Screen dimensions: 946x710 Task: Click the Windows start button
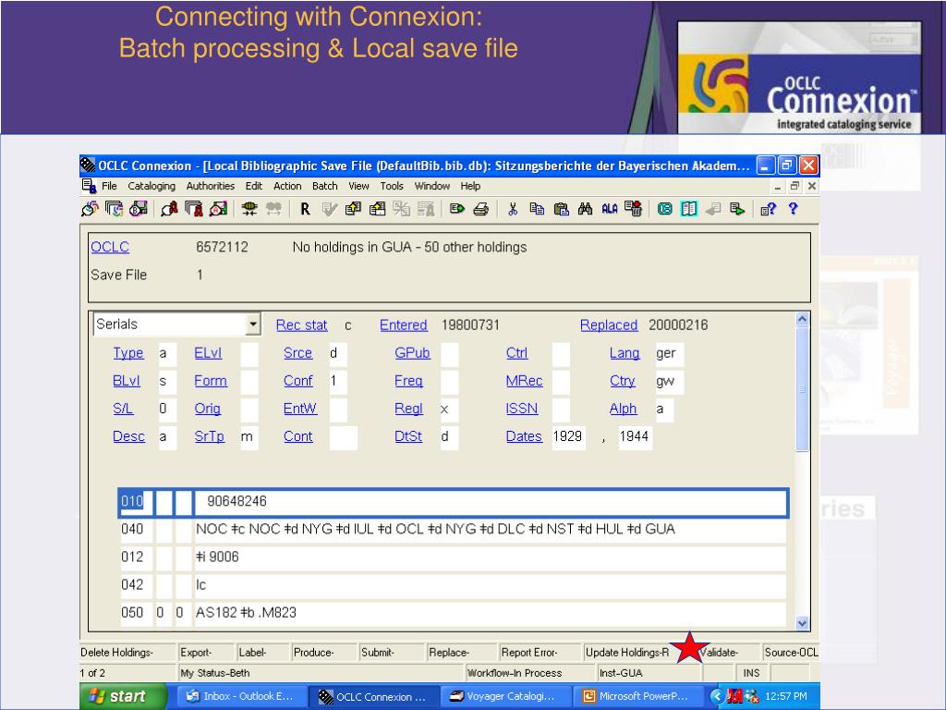(x=123, y=696)
